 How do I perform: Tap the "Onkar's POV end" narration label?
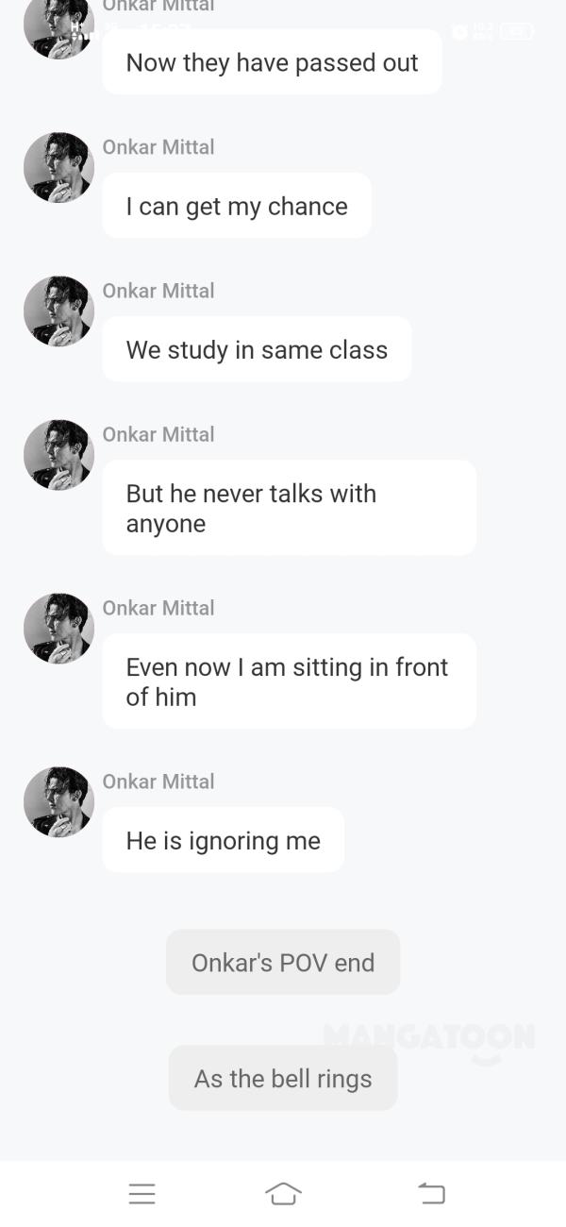click(x=283, y=962)
